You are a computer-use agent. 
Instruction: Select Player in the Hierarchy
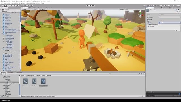point(6,28)
